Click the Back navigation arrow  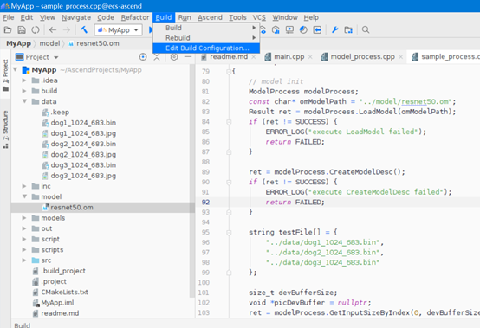click(x=53, y=29)
